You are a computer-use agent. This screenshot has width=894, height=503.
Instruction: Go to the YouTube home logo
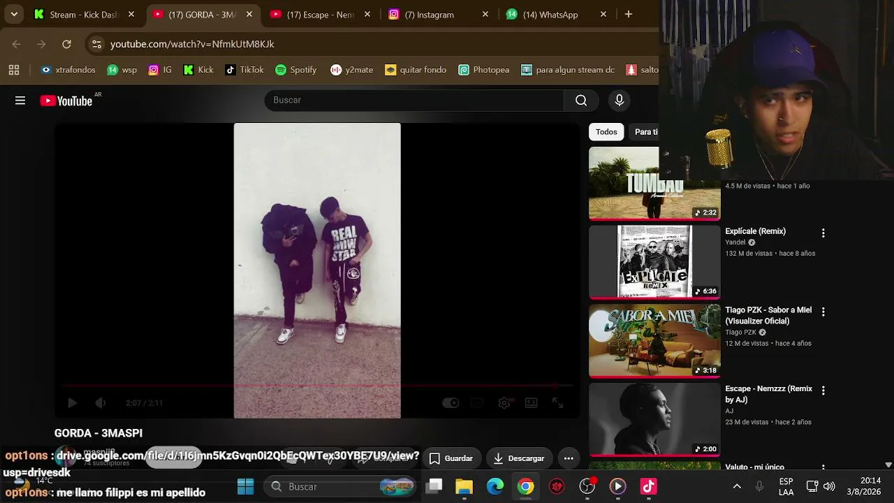(x=66, y=101)
